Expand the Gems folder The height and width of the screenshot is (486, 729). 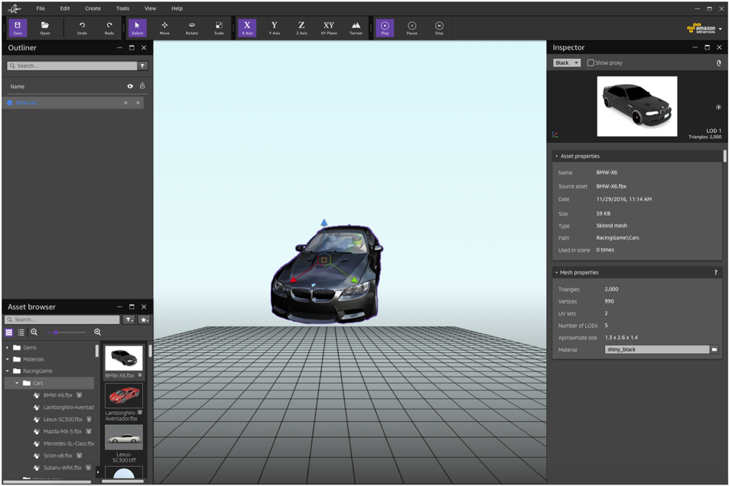pos(8,348)
